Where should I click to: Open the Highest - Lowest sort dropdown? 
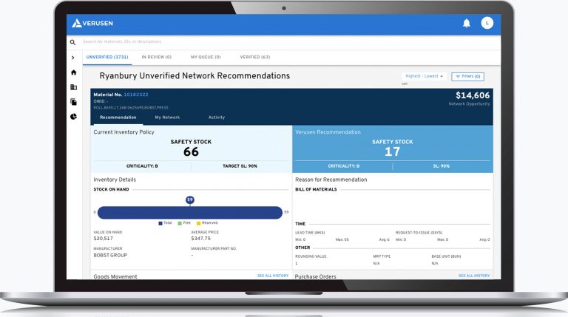tap(424, 76)
